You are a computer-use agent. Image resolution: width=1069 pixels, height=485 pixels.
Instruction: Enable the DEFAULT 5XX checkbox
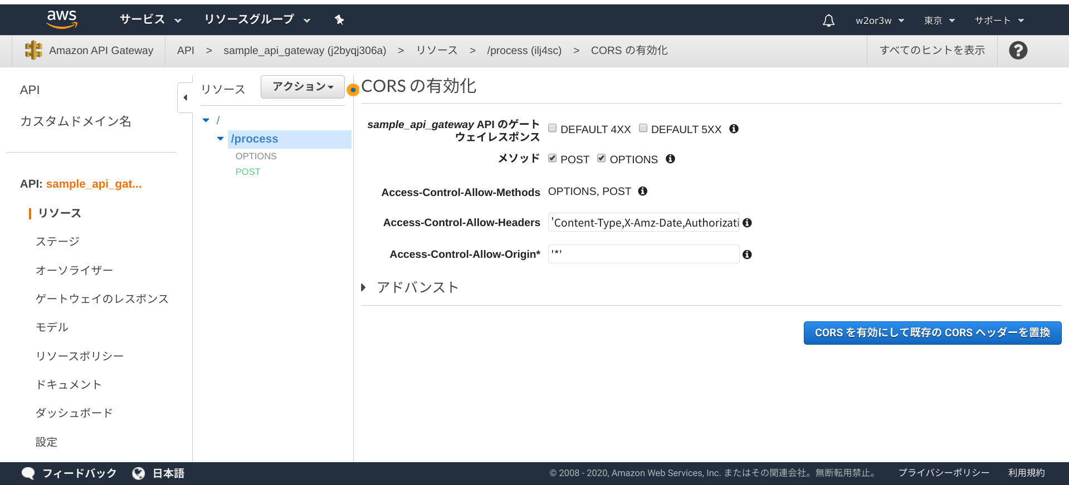(x=643, y=128)
